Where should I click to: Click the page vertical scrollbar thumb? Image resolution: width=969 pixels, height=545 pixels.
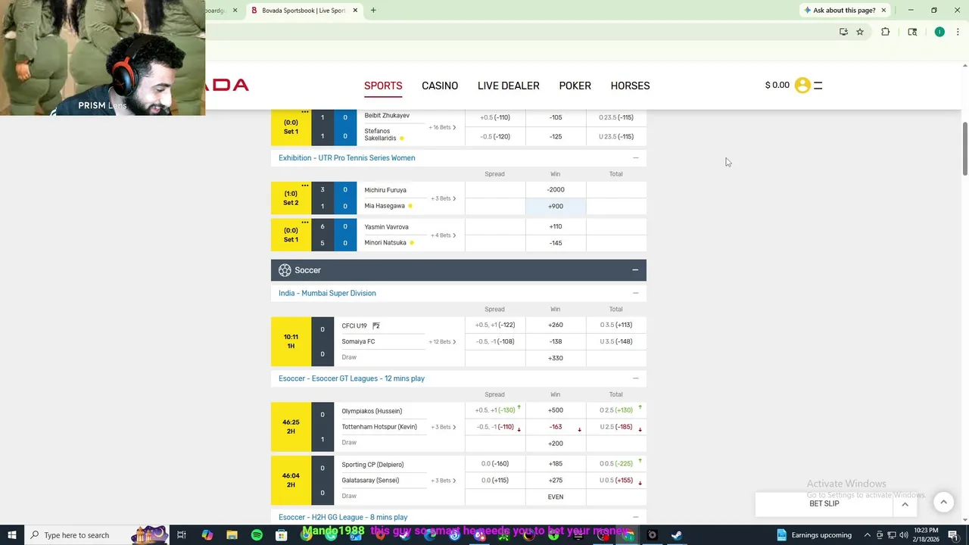[x=964, y=148]
